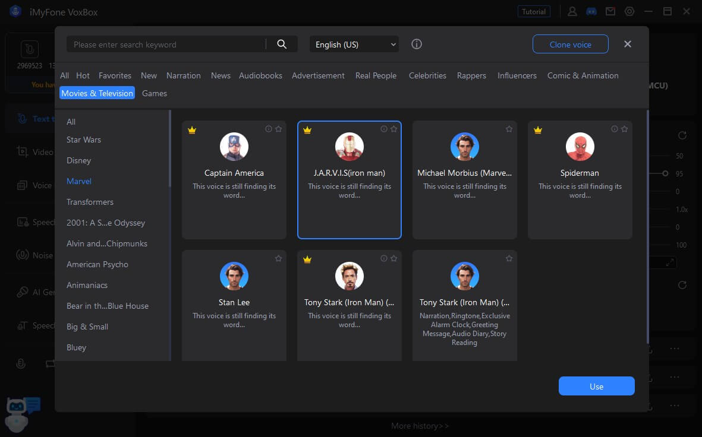Select Bluey in the subcategory list
The height and width of the screenshot is (437, 702).
pyautogui.click(x=76, y=347)
